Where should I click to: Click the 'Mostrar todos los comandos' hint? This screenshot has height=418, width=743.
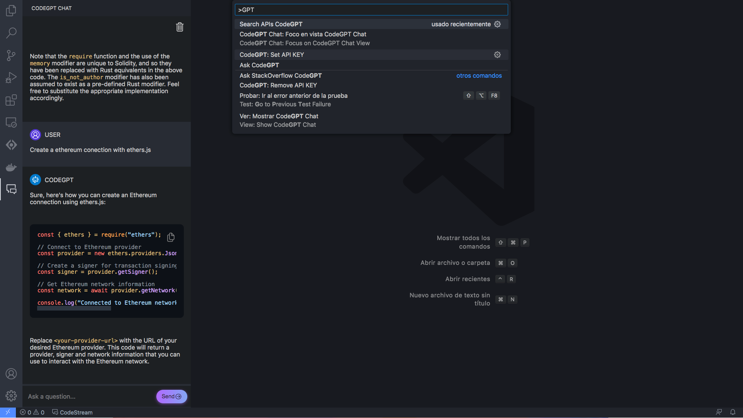click(463, 242)
